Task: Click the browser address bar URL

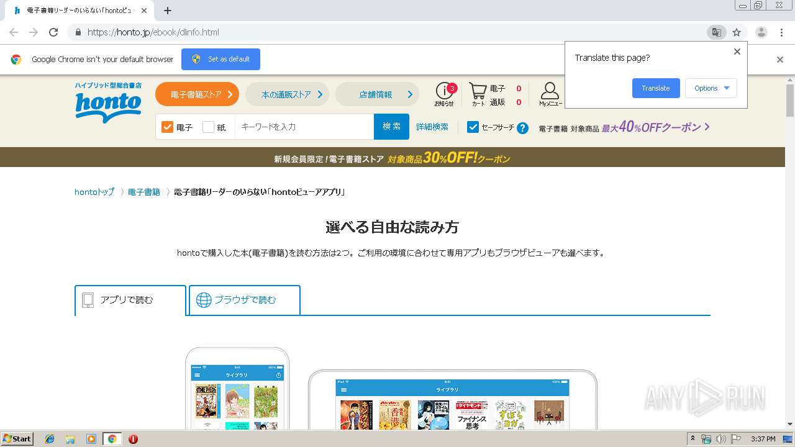Action: pyautogui.click(x=153, y=32)
